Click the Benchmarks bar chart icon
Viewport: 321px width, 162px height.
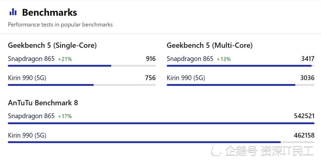13,12
